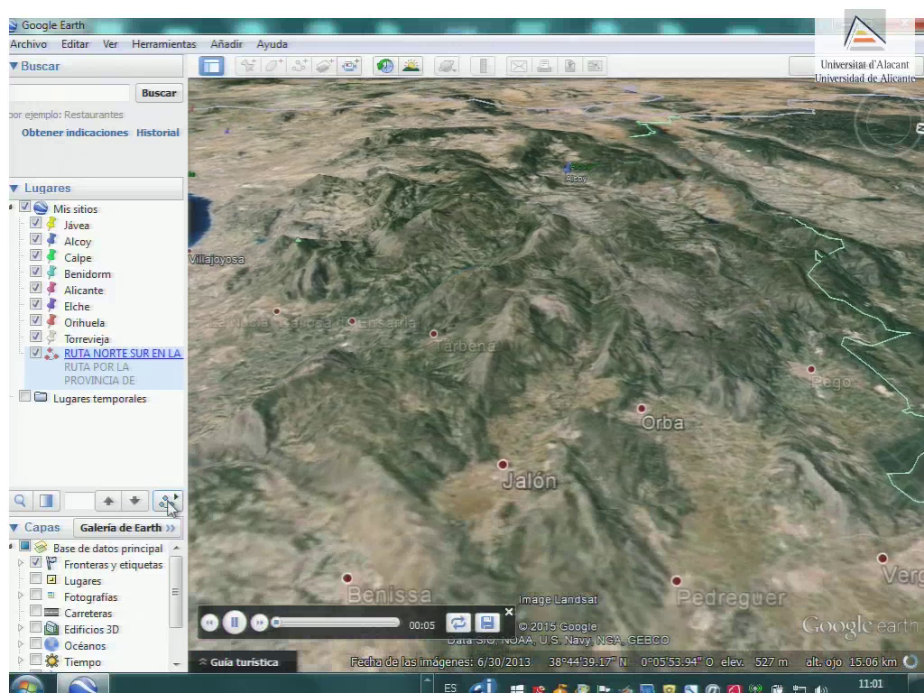
Task: Check the Lugares temporales checkbox
Action: 24,397
